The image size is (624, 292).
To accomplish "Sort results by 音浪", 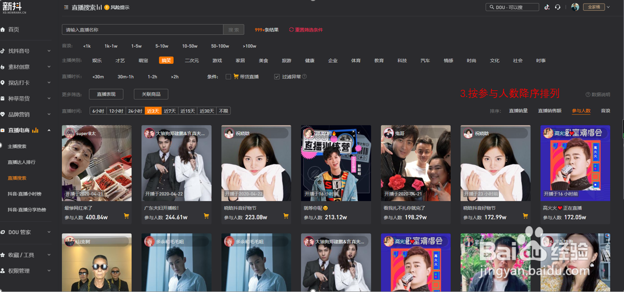I will [x=606, y=111].
